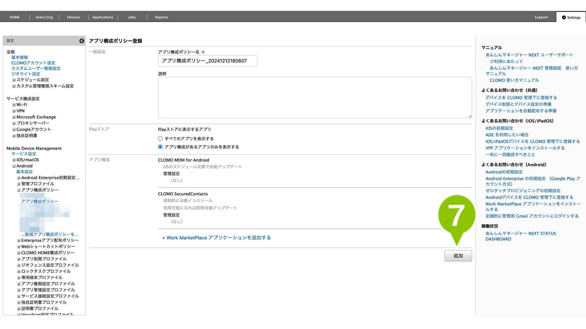Open the Jobs menu tab
This screenshot has height=329, width=586.
(x=132, y=17)
